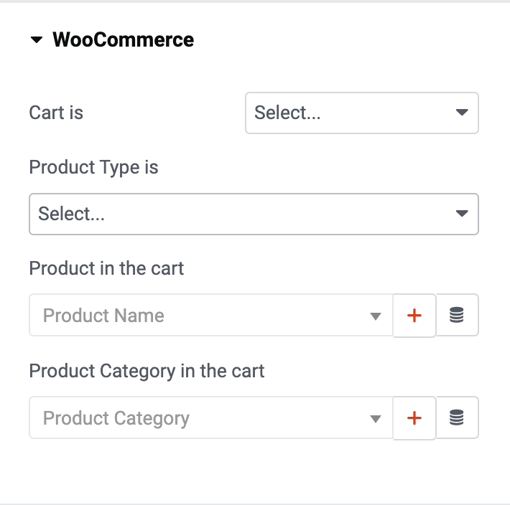Click the Product in the cart label
The image size is (510, 505).
[x=106, y=268]
